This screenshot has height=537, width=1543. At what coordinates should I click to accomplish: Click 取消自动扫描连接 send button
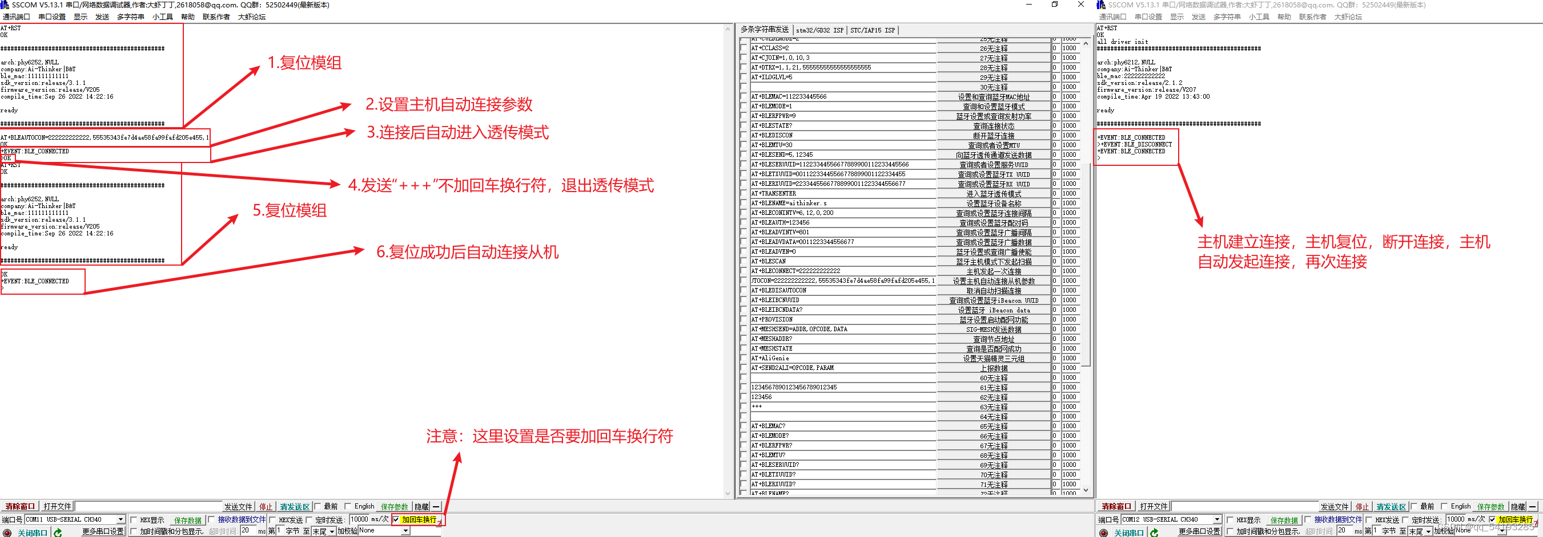coord(994,291)
